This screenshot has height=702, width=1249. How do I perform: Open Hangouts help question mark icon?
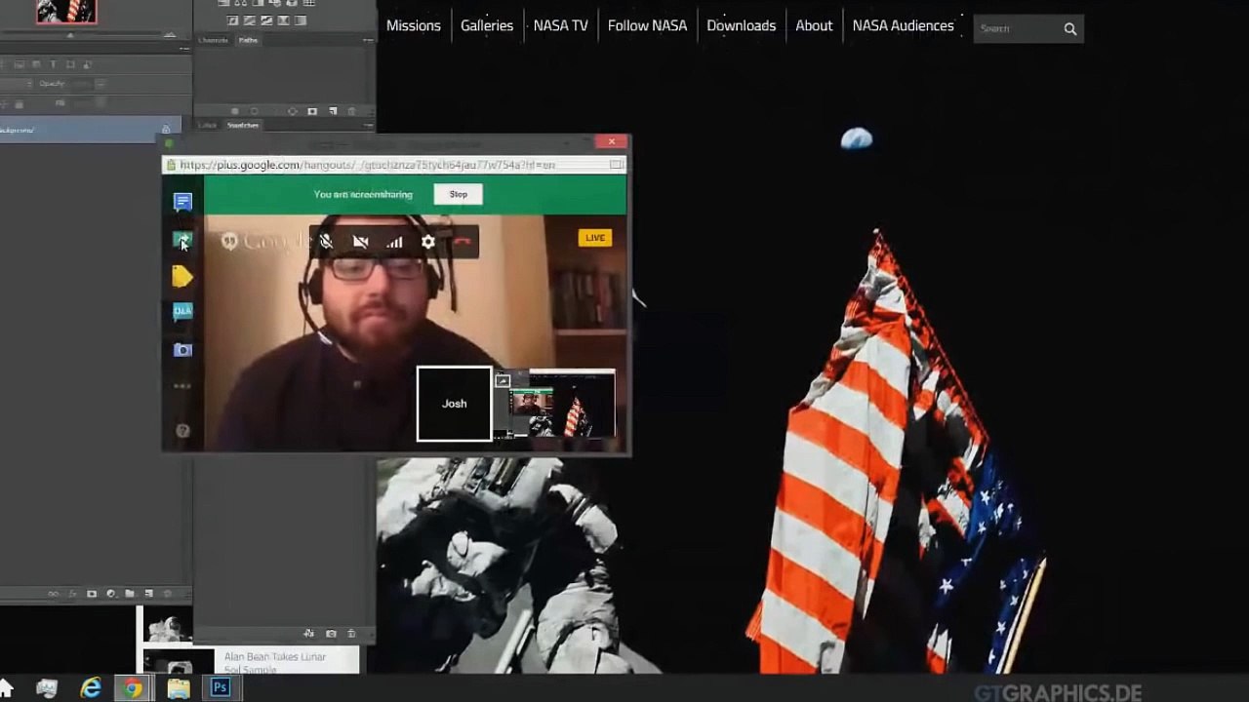(182, 430)
